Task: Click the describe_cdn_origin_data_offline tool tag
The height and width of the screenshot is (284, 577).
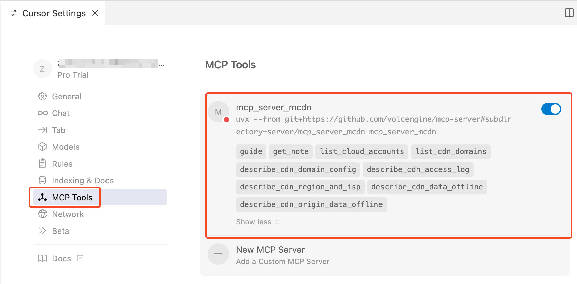Action: coord(311,204)
